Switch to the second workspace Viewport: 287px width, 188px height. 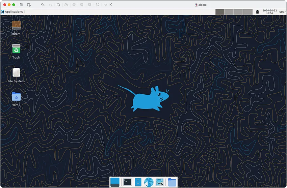click(229, 12)
